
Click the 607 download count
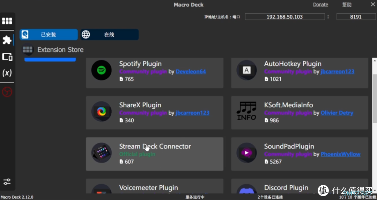(x=130, y=162)
